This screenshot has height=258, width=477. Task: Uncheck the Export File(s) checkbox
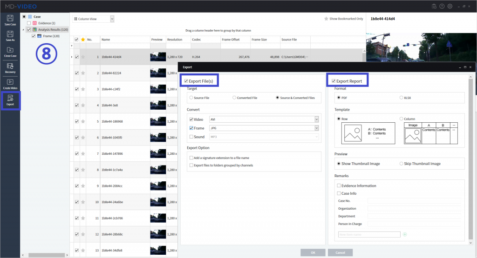(x=186, y=81)
